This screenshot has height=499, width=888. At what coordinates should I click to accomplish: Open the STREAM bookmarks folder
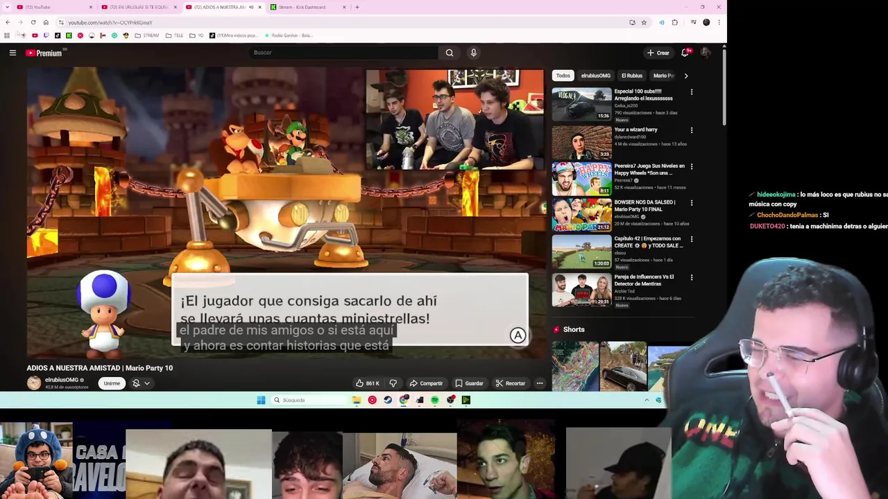tap(147, 35)
